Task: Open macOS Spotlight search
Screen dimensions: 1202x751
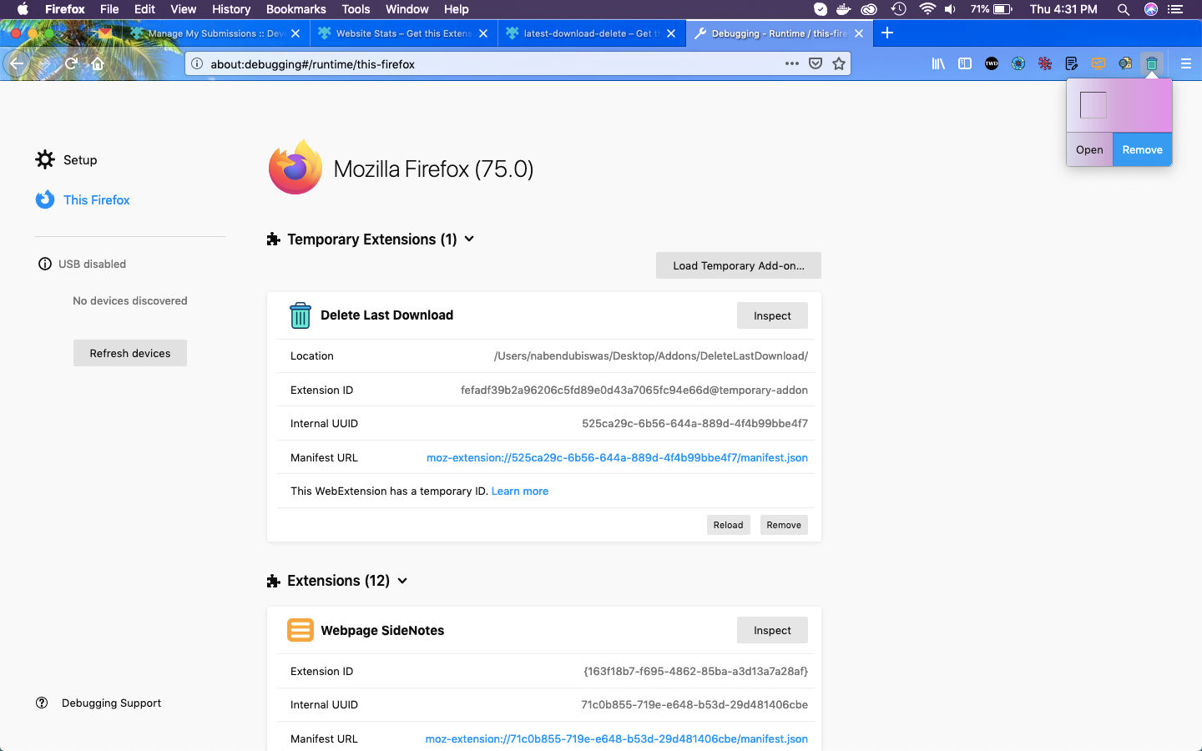Action: (1124, 9)
